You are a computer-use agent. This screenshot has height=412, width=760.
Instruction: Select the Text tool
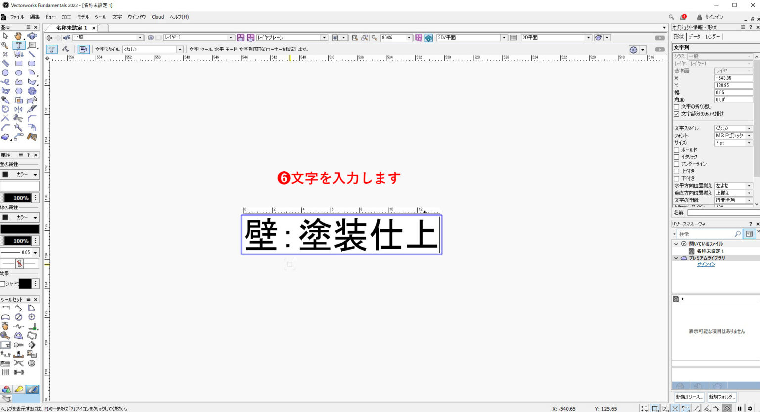(18, 45)
